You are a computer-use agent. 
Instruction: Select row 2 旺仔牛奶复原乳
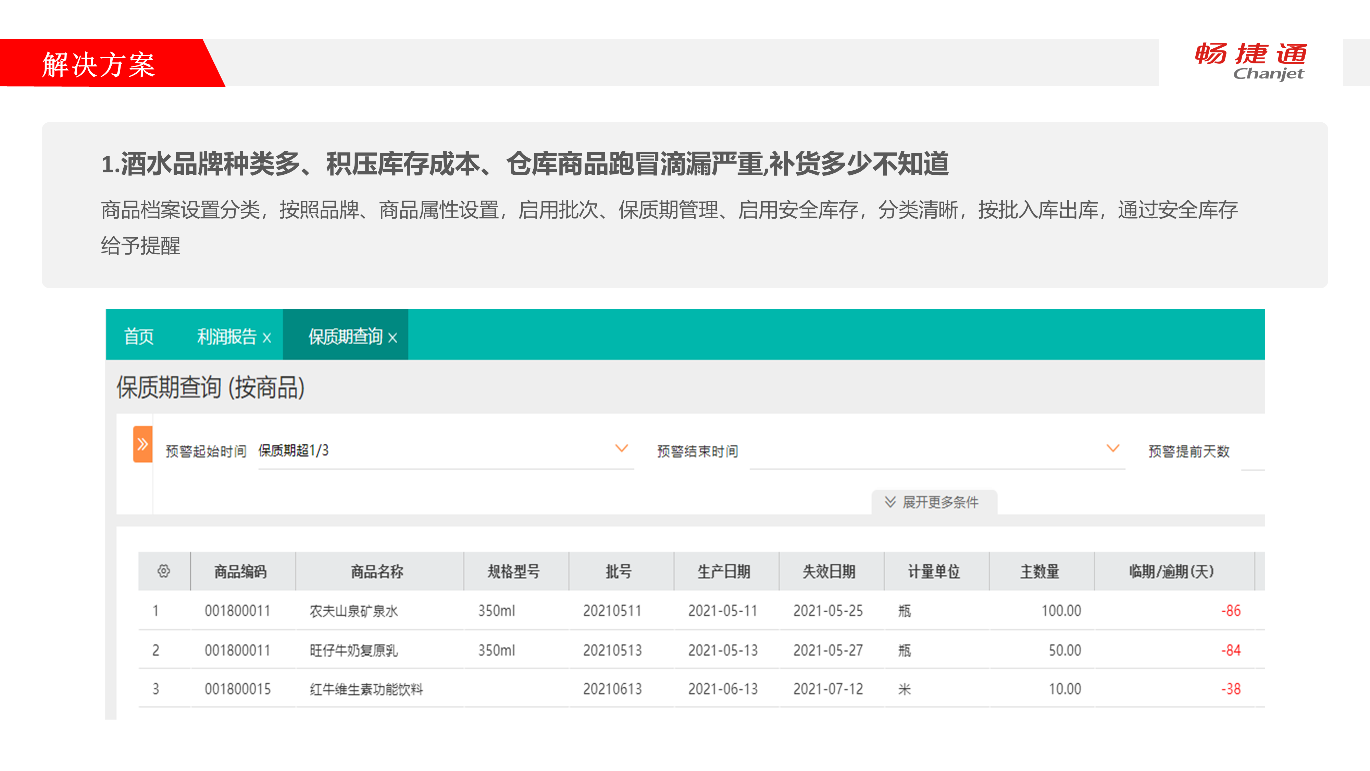[353, 650]
